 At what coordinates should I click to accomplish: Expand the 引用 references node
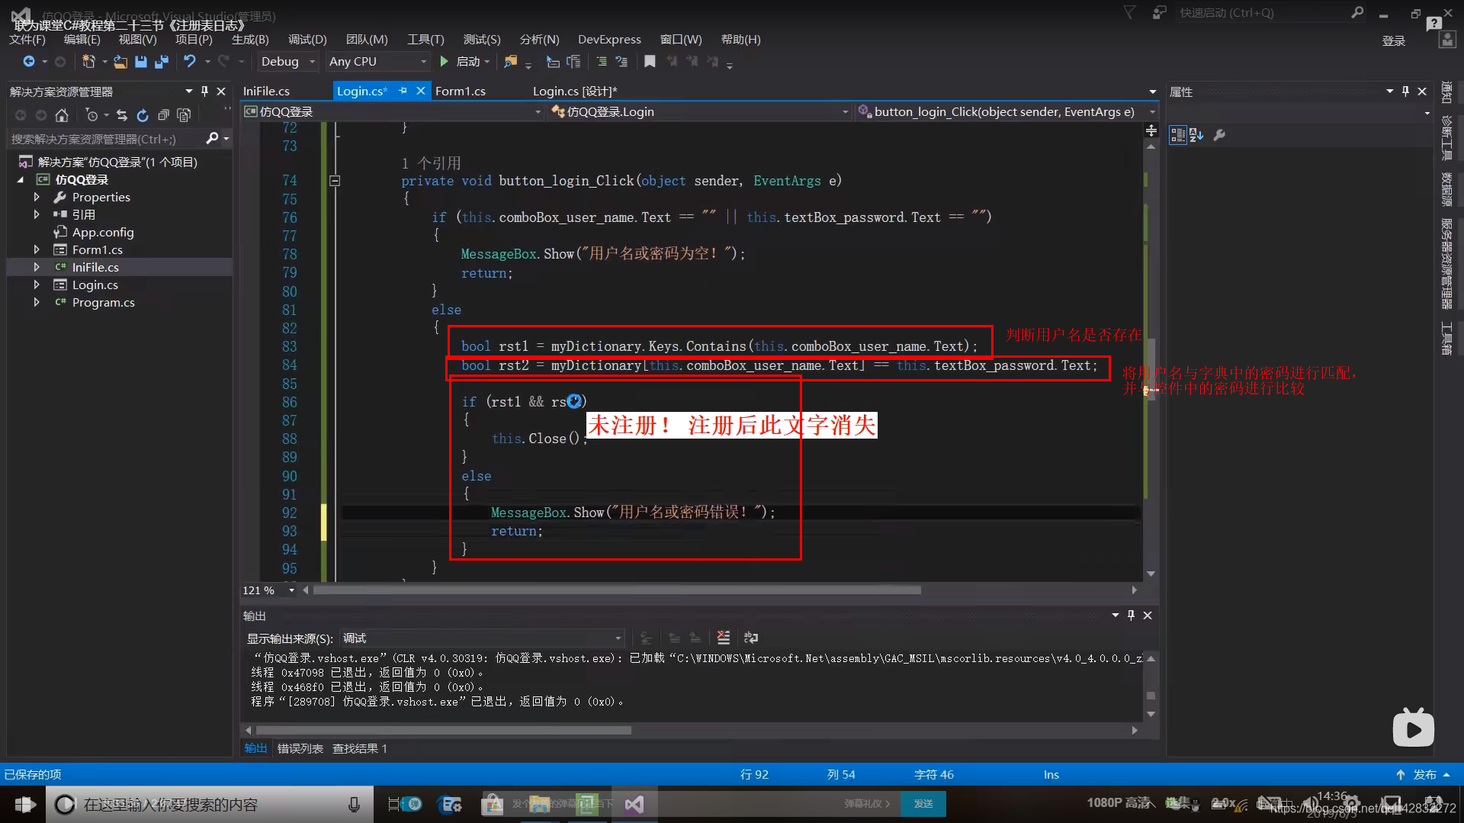[37, 215]
